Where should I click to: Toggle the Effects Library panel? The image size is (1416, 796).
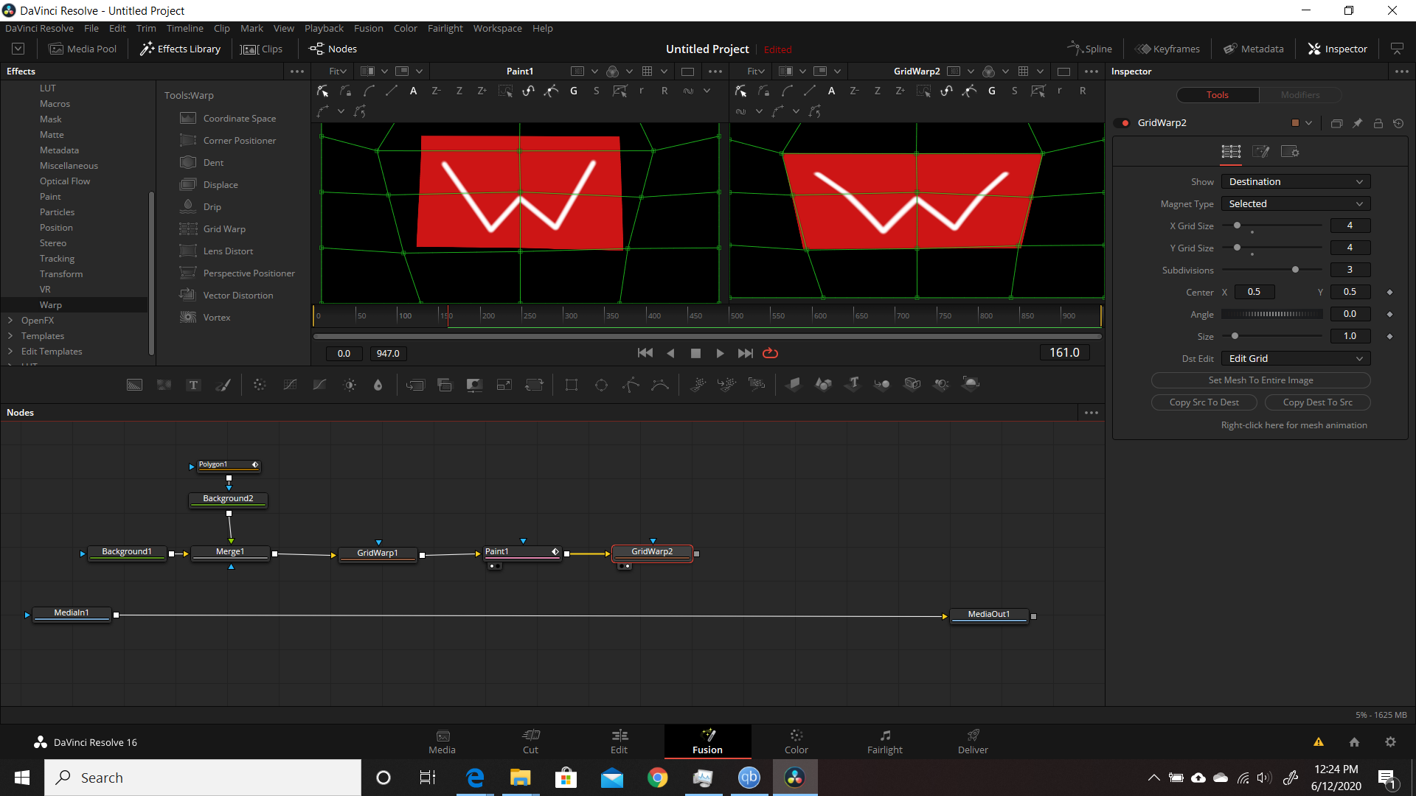coord(181,49)
